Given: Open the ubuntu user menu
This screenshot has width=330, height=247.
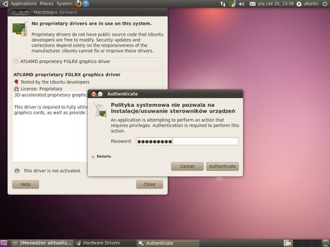Looking at the screenshot, I should pyautogui.click(x=307, y=3).
